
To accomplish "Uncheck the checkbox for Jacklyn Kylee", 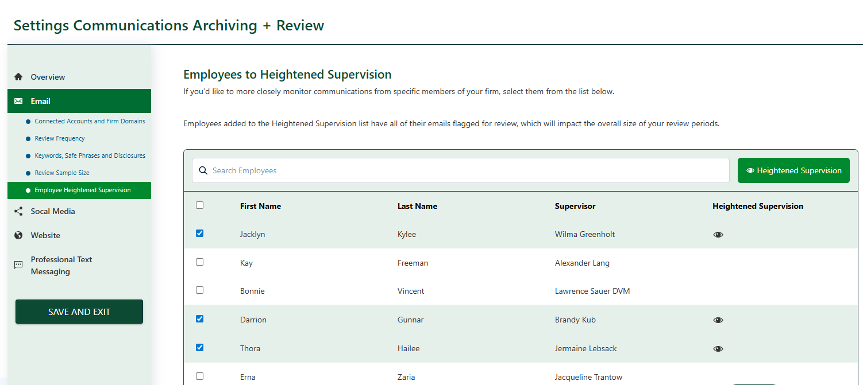I will 199,234.
